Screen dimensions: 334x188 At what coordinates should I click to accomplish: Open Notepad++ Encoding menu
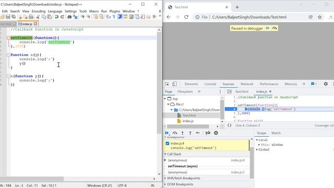click(39, 11)
